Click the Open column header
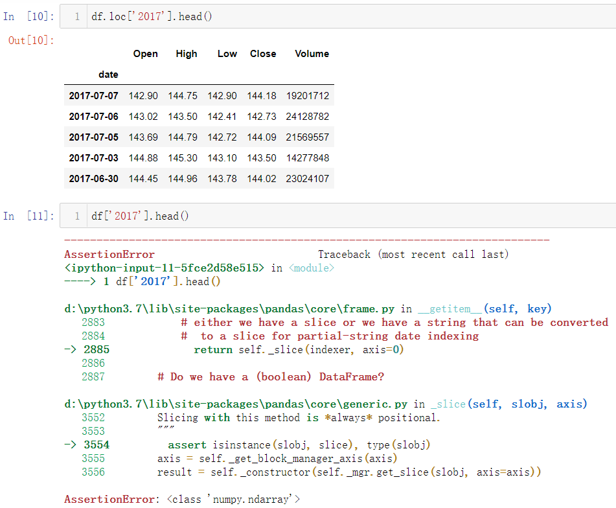Screen dimensions: 616x508 (145, 54)
